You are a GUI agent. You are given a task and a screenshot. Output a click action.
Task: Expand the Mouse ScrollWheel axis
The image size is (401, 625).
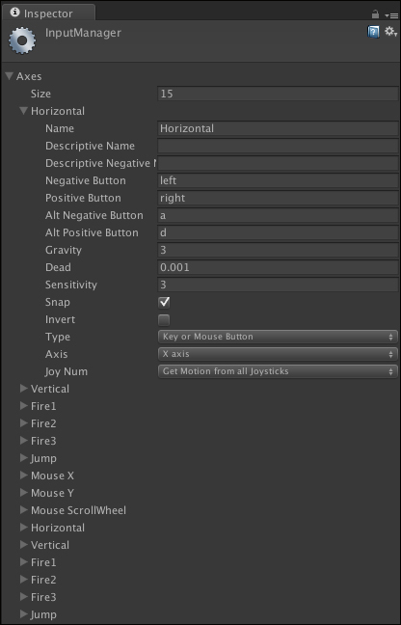24,510
